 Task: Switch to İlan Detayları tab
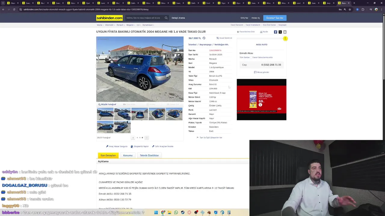108,155
